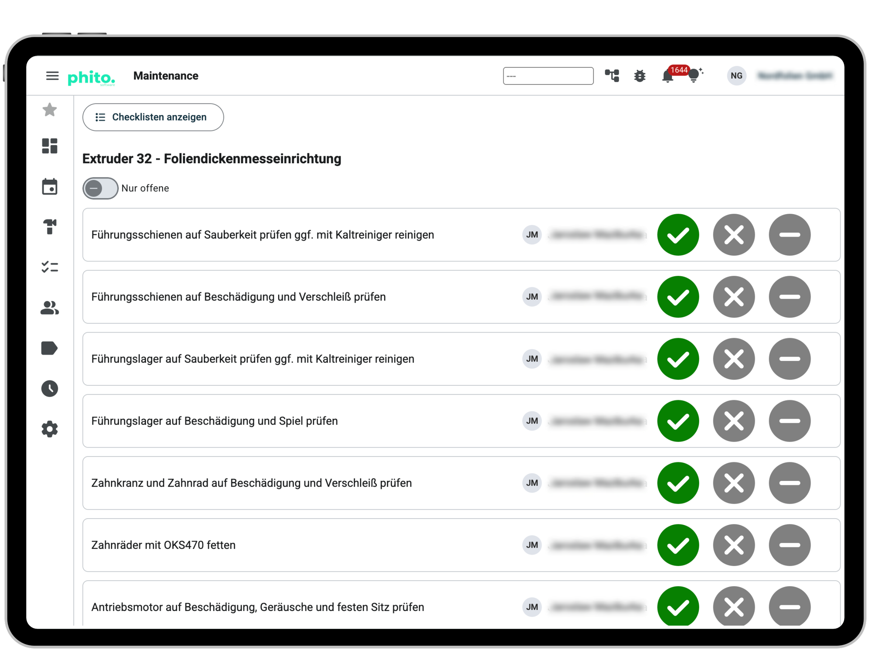Click the lightbulb suggestions icon

coord(695,75)
